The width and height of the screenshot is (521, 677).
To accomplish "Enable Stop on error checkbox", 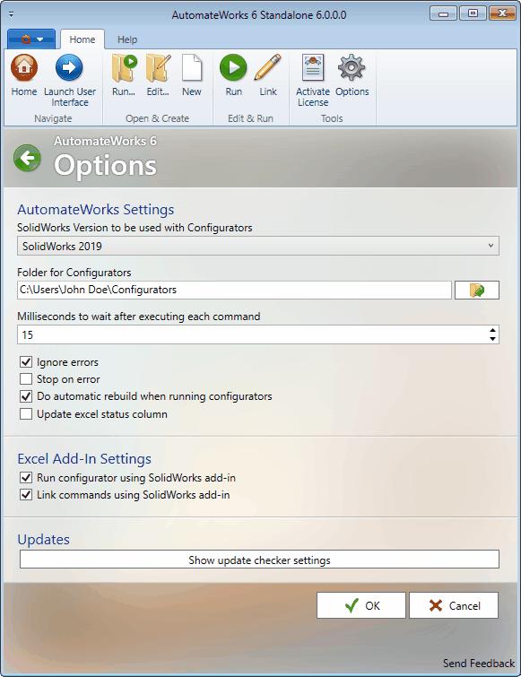I will (x=26, y=379).
